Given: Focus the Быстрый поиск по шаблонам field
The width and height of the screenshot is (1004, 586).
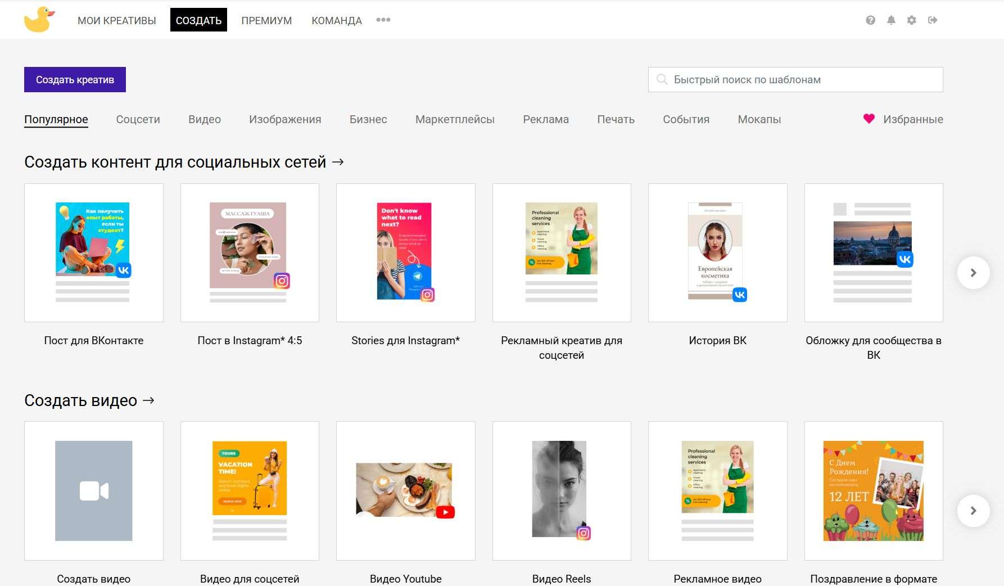Looking at the screenshot, I should (795, 80).
